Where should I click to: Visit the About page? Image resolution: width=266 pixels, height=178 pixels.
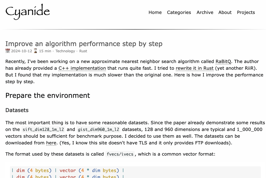[225, 12]
